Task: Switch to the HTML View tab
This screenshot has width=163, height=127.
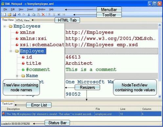Action: pyautogui.click(x=23, y=20)
